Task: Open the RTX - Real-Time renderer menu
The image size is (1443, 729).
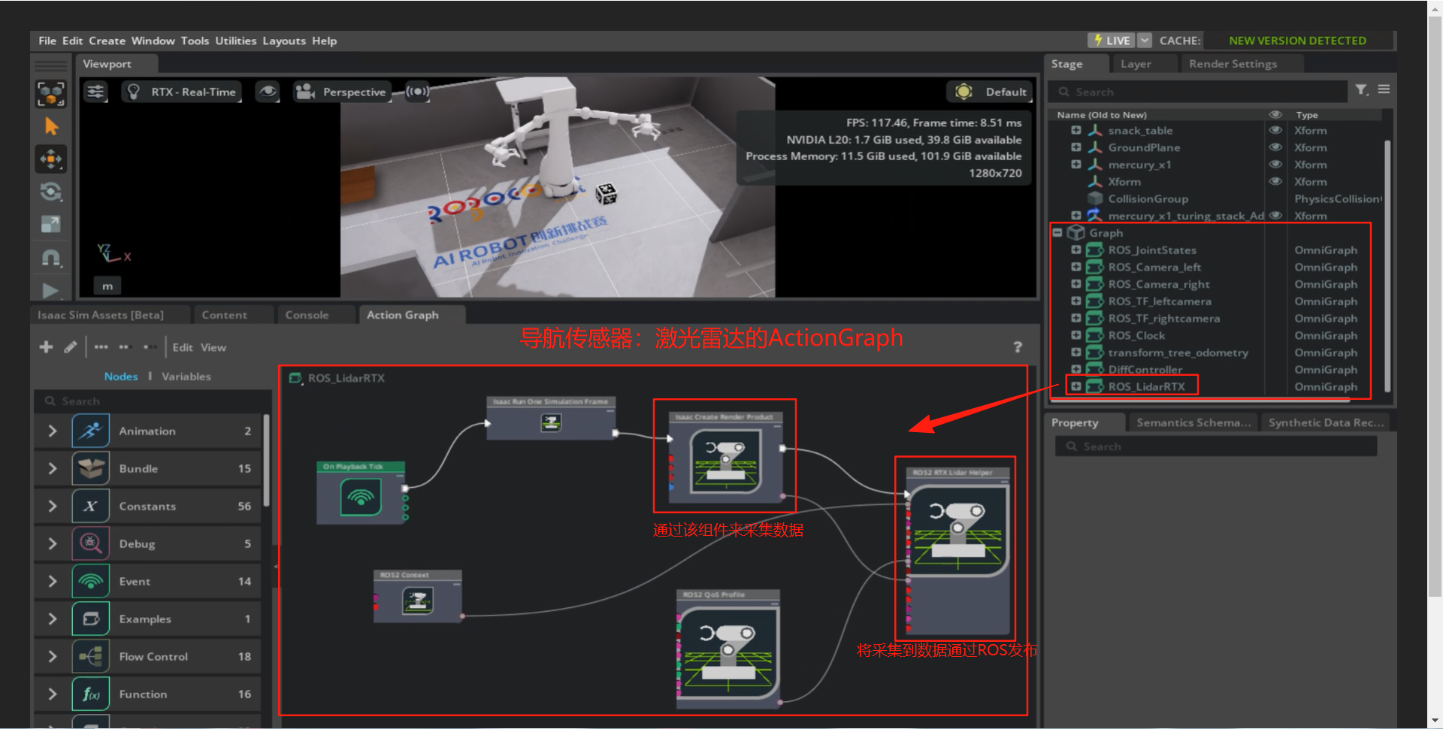Action: 182,92
